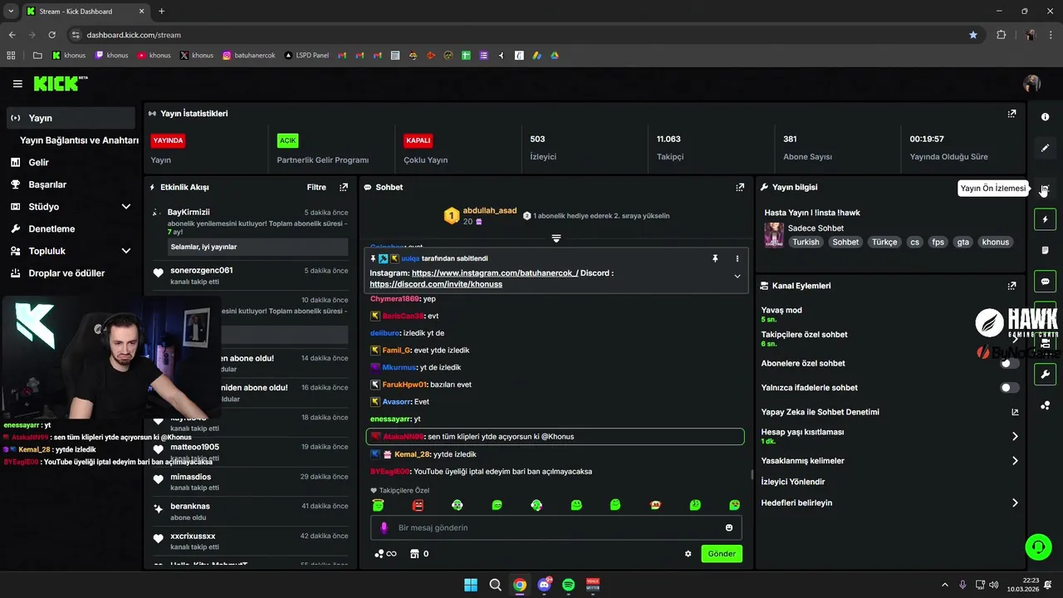Click the info icon in right sidebar
The width and height of the screenshot is (1063, 598).
pyautogui.click(x=1046, y=117)
